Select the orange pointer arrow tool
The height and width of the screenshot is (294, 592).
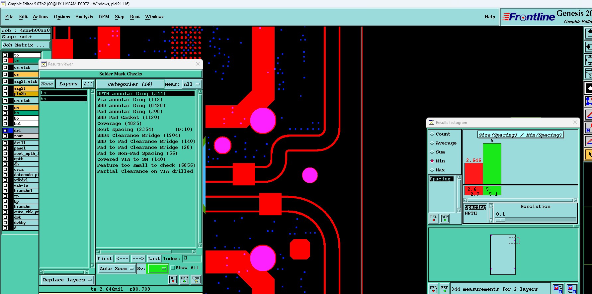(589, 154)
